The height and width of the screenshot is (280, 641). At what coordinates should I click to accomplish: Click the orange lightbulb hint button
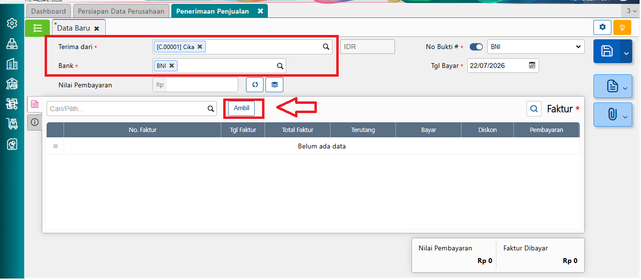622,27
